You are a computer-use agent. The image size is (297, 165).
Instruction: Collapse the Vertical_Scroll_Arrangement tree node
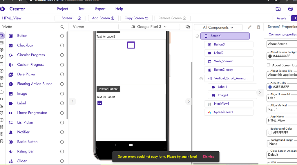click(x=201, y=79)
